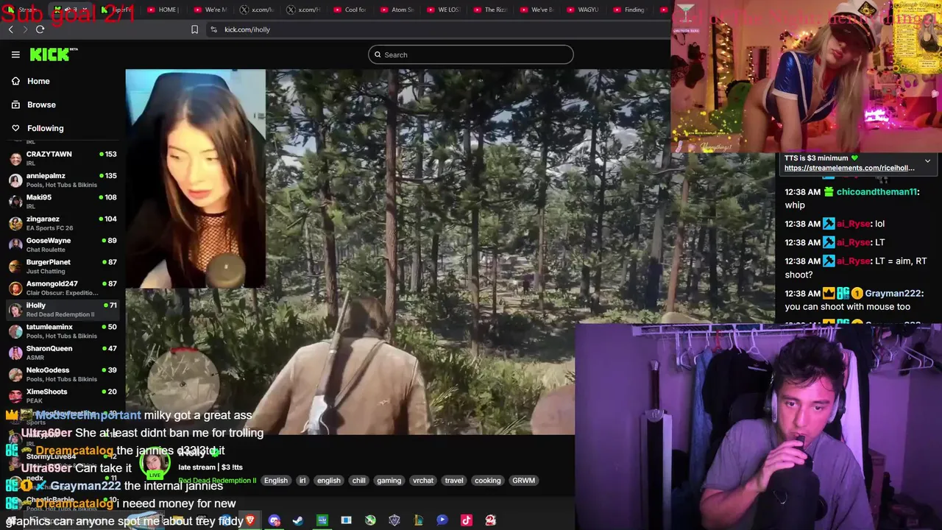Click the chill stream tag

click(358, 481)
